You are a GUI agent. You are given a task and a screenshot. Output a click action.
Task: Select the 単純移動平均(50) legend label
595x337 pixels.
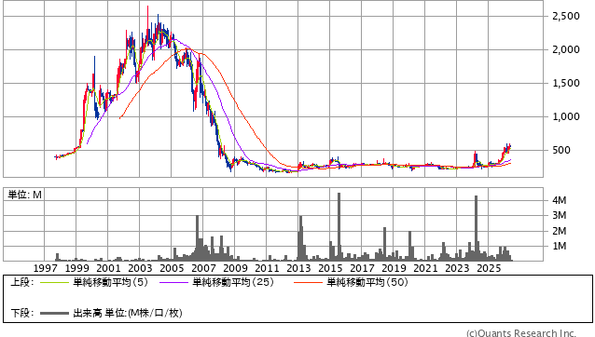click(367, 282)
